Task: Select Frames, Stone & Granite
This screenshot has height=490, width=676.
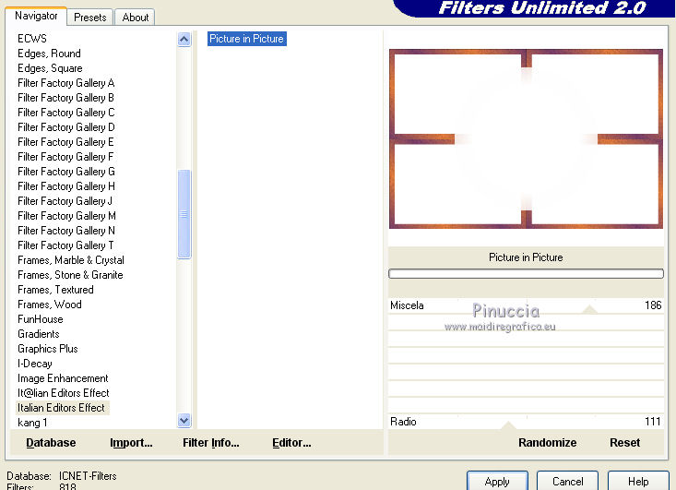Action: click(x=70, y=275)
